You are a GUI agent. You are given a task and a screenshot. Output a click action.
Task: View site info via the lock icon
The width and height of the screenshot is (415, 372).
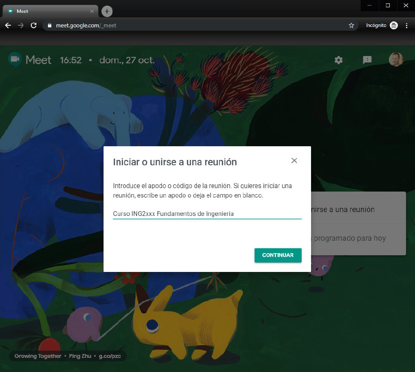[x=50, y=25]
